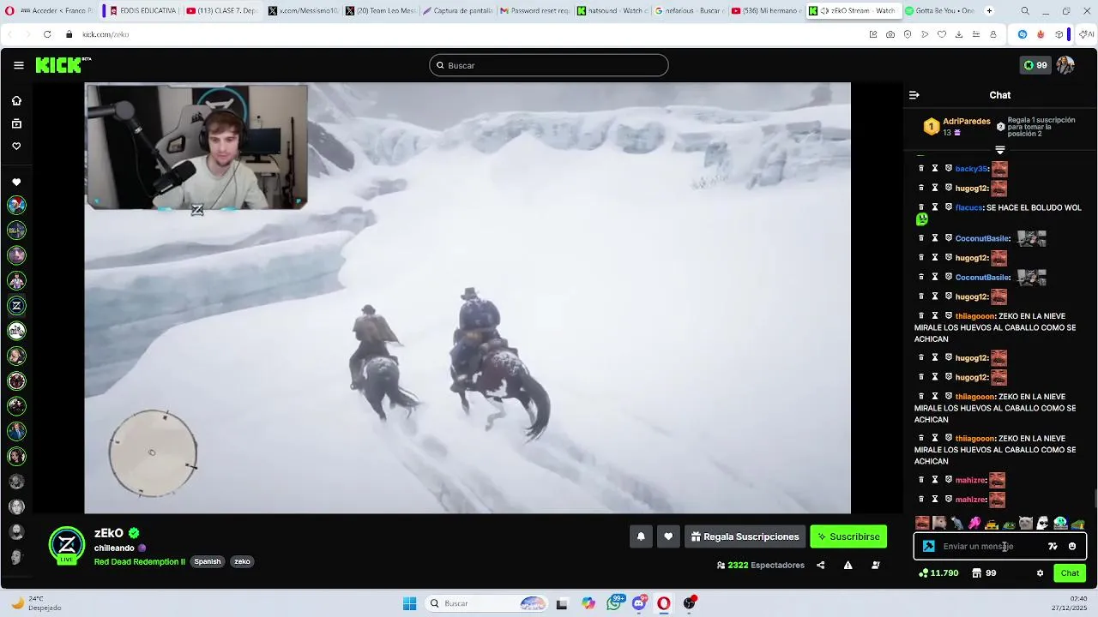1098x617 pixels.
Task: Share the stream icon
Action: pyautogui.click(x=821, y=565)
